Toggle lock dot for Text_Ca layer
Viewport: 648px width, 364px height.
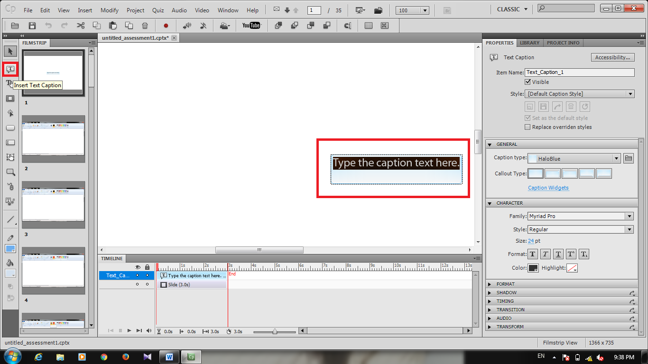click(x=147, y=275)
